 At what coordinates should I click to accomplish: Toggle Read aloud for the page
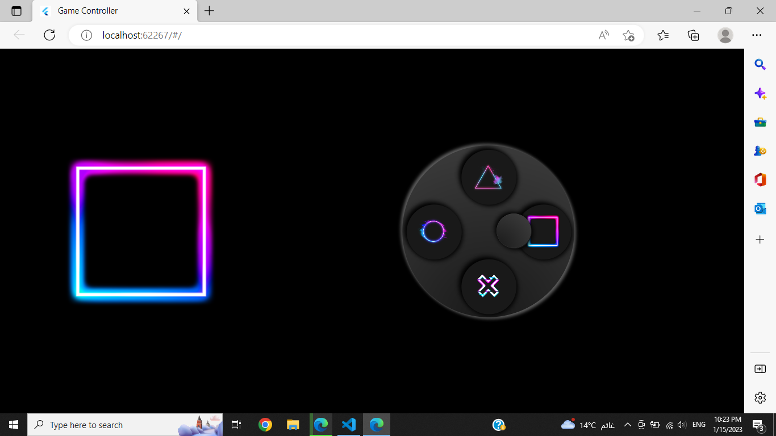point(602,35)
